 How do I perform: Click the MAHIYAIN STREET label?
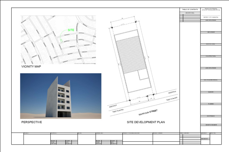[148, 113]
